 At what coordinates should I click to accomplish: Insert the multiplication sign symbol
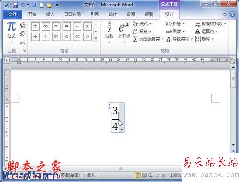click(87, 26)
